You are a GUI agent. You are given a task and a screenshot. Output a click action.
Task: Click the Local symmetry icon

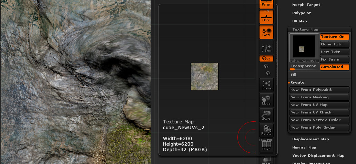(x=266, y=32)
